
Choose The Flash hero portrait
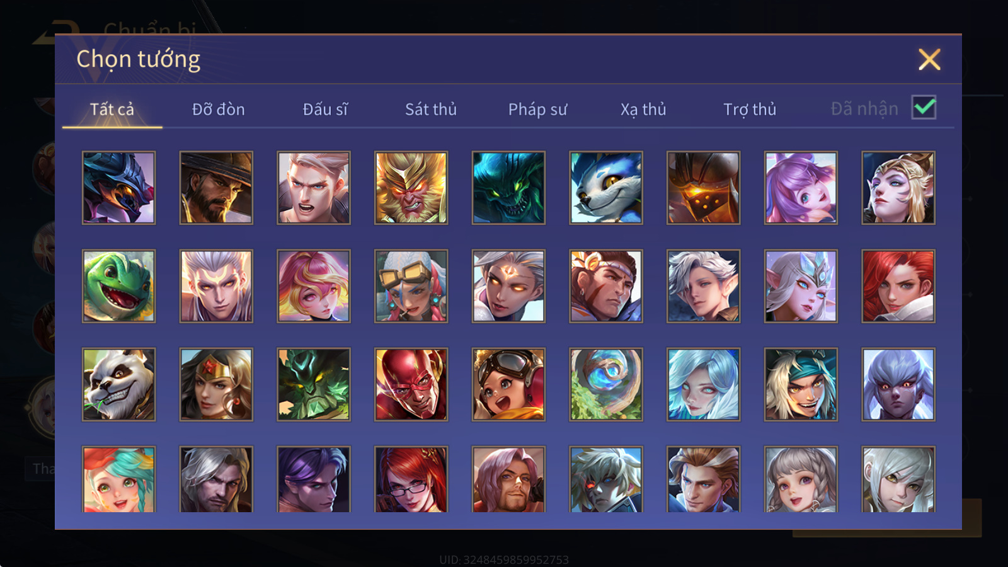pos(411,384)
